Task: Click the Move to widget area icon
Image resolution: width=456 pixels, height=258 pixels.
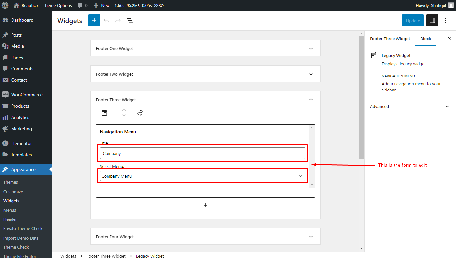Action: pyautogui.click(x=140, y=113)
